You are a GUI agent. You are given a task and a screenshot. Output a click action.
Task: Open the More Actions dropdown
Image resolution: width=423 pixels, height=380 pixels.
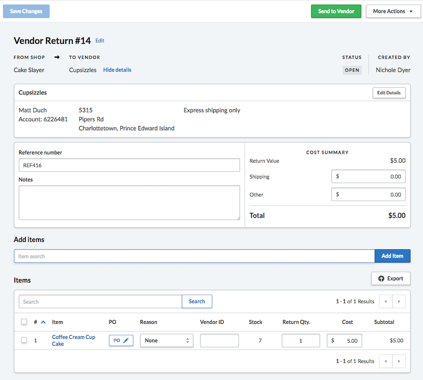[x=393, y=11]
